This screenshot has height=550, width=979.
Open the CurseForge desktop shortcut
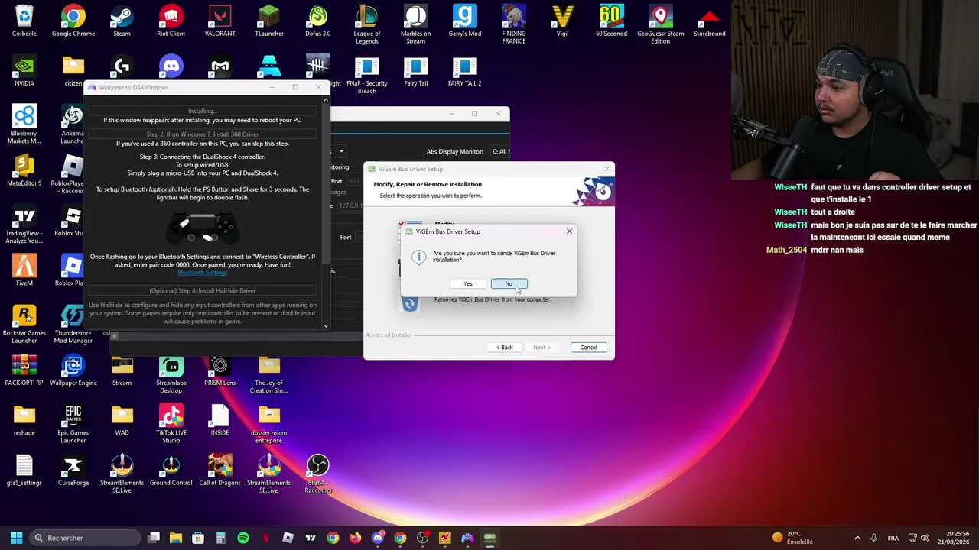(x=73, y=471)
